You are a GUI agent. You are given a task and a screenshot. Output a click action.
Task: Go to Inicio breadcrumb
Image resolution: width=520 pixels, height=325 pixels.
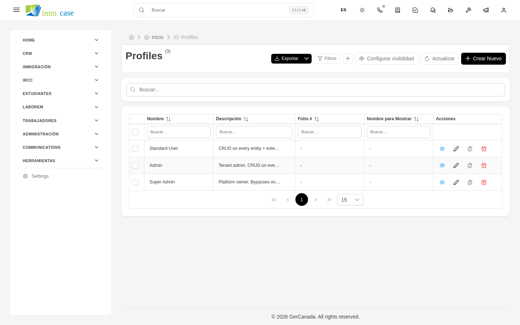click(x=154, y=37)
